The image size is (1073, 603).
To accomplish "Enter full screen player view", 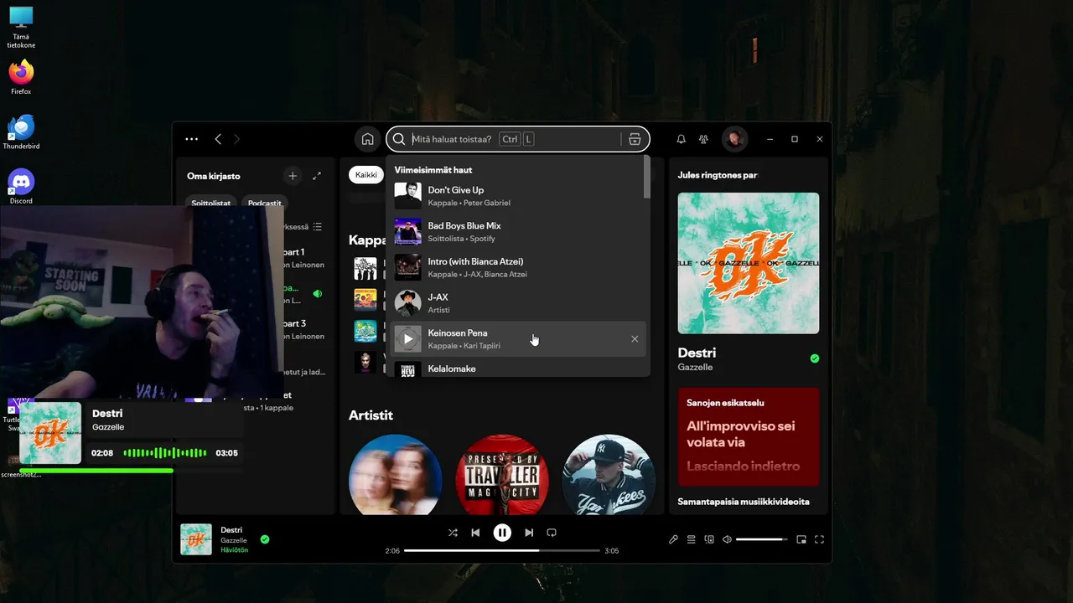I will [820, 539].
